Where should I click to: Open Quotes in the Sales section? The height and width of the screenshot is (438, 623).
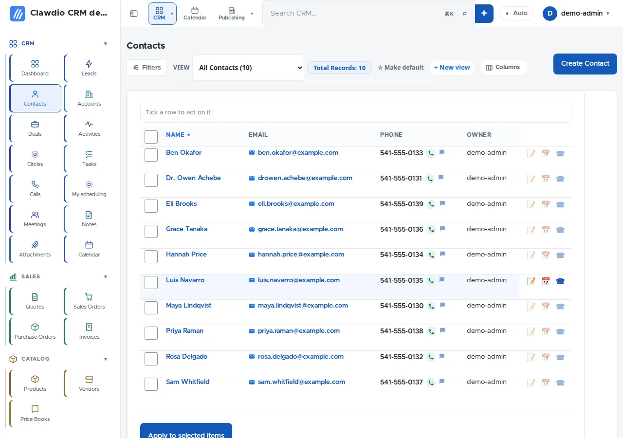coord(35,301)
